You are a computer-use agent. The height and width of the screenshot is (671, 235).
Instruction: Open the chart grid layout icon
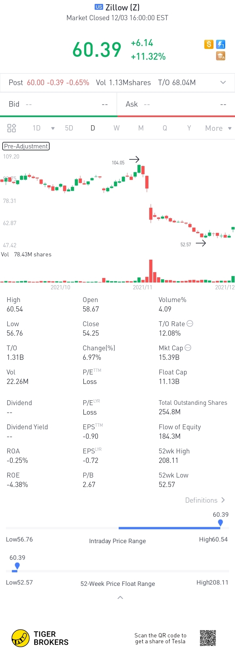pyautogui.click(x=12, y=128)
